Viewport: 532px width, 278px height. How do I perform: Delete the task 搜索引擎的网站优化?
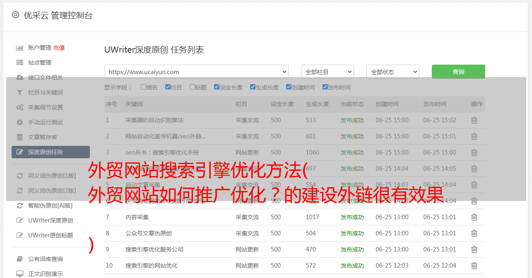point(474,266)
